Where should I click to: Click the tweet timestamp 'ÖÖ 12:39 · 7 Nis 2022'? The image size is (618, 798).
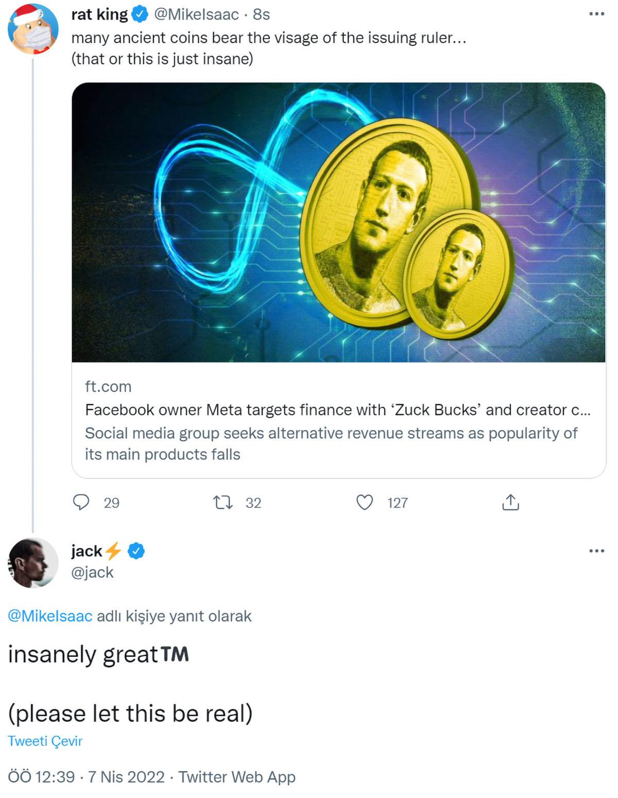(87, 777)
